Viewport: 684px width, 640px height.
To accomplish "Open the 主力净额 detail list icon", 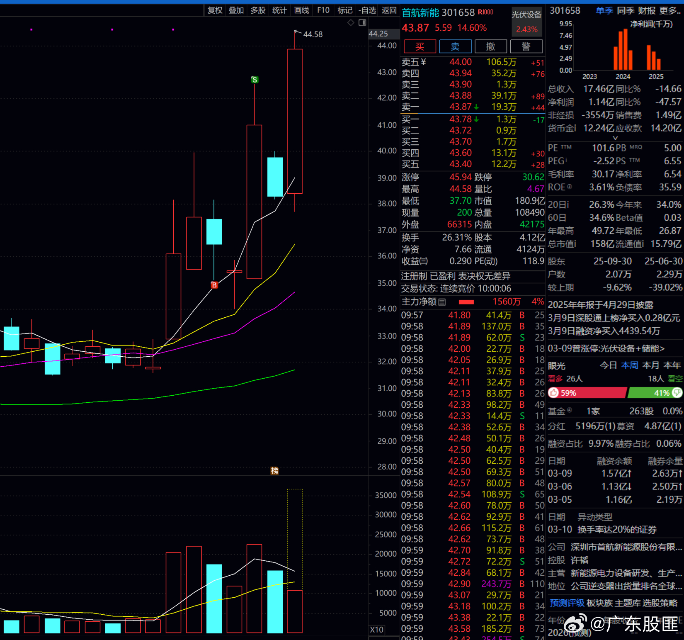I will coord(442,302).
